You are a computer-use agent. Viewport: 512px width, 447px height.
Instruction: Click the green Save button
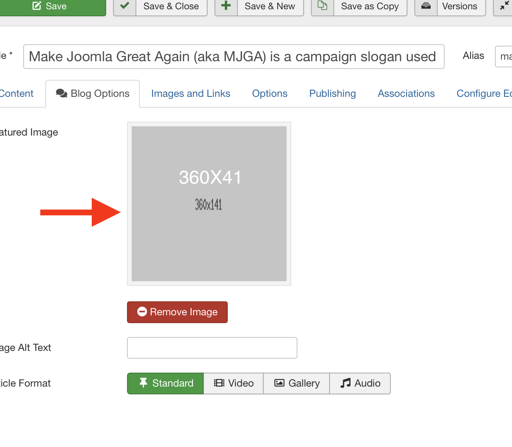click(x=50, y=7)
